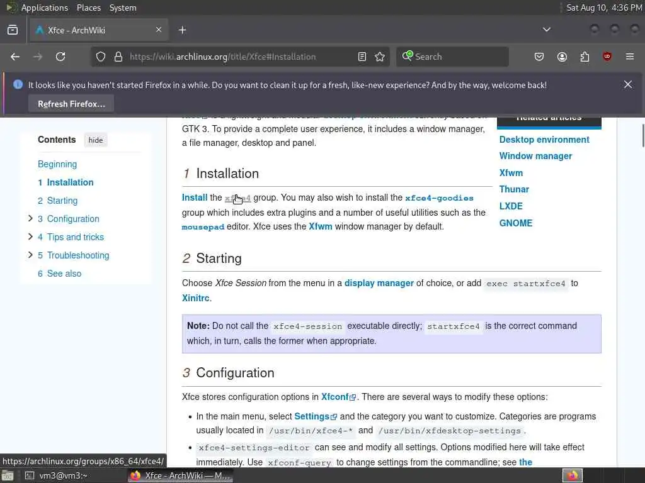Click the URL address bar field

pyautogui.click(x=239, y=57)
